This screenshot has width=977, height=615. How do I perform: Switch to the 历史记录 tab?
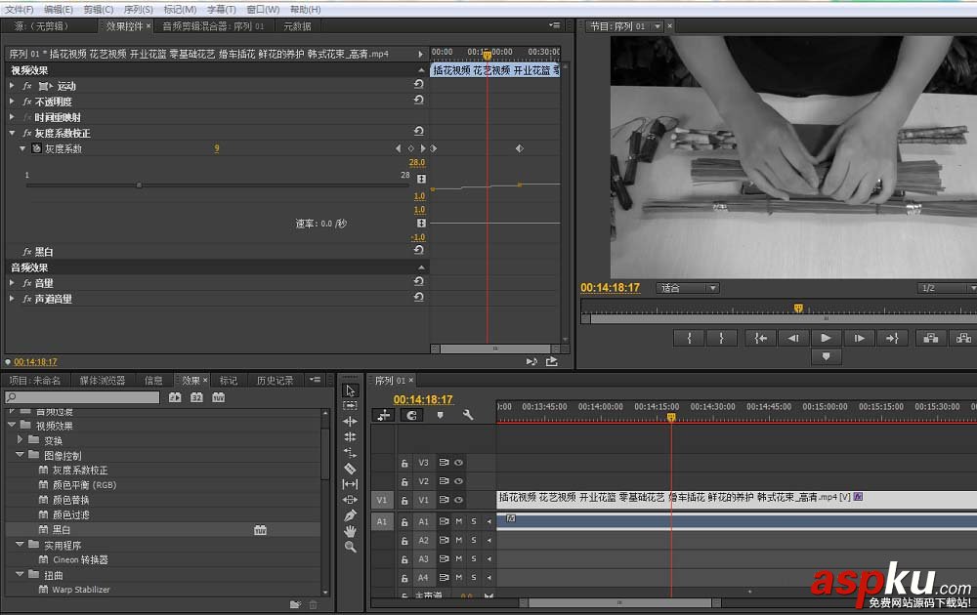(x=275, y=381)
